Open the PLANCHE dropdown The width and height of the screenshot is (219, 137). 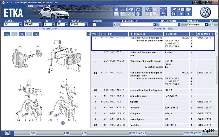(86, 24)
